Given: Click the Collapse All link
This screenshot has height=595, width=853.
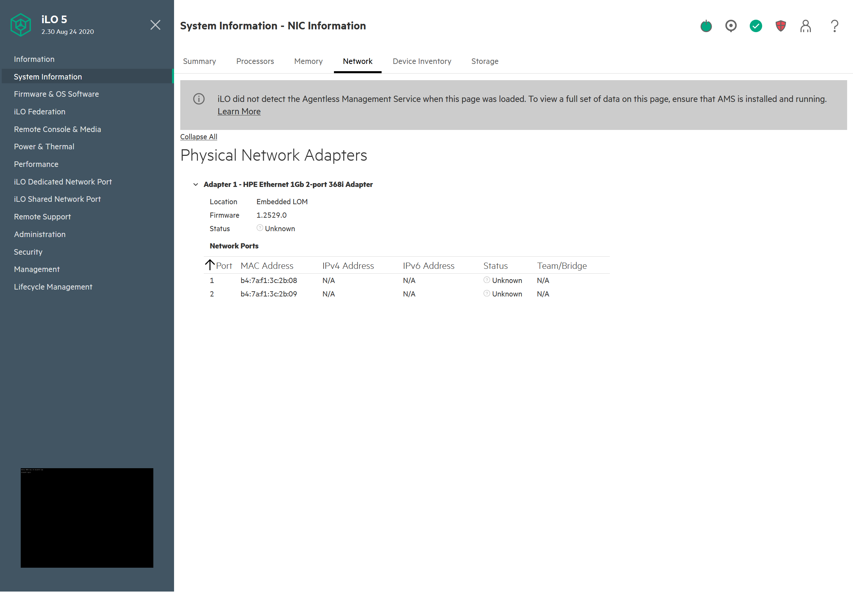Looking at the screenshot, I should click(198, 137).
